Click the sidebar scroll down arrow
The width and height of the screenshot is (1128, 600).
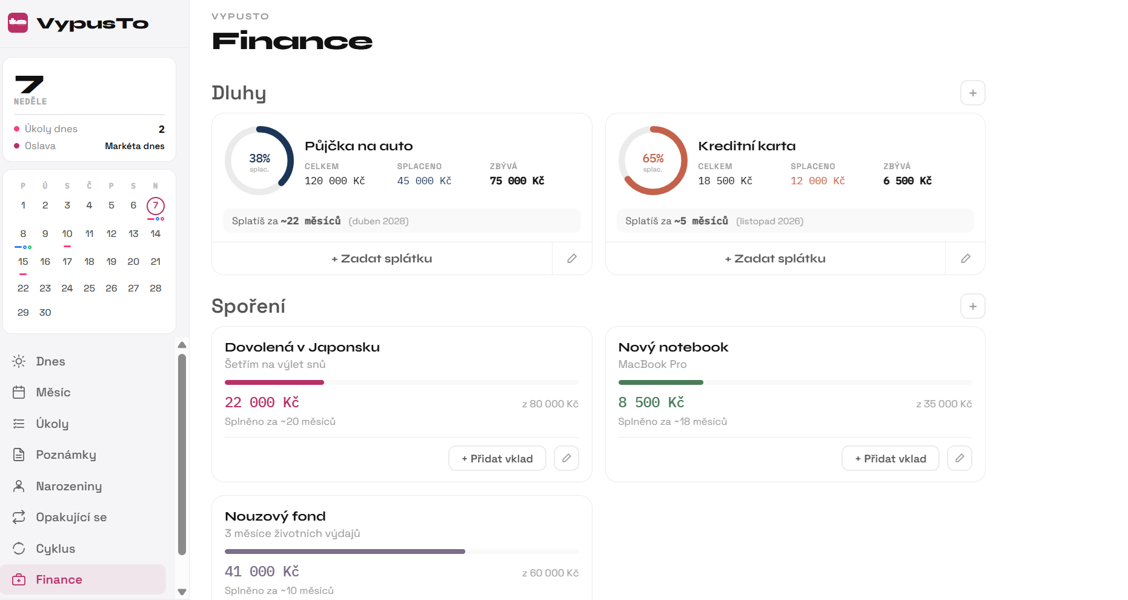pos(182,592)
